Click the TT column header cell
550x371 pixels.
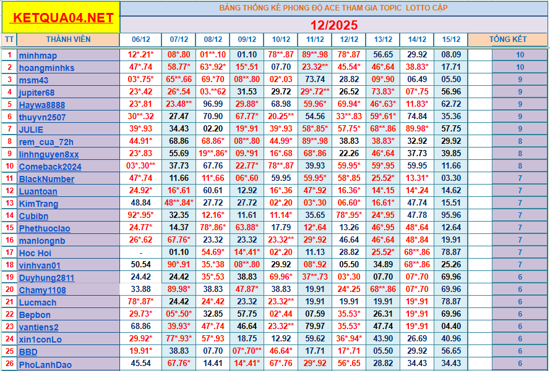click(9, 40)
